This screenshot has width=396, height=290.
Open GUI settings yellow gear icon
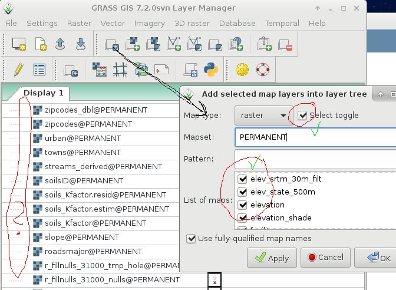[242, 70]
